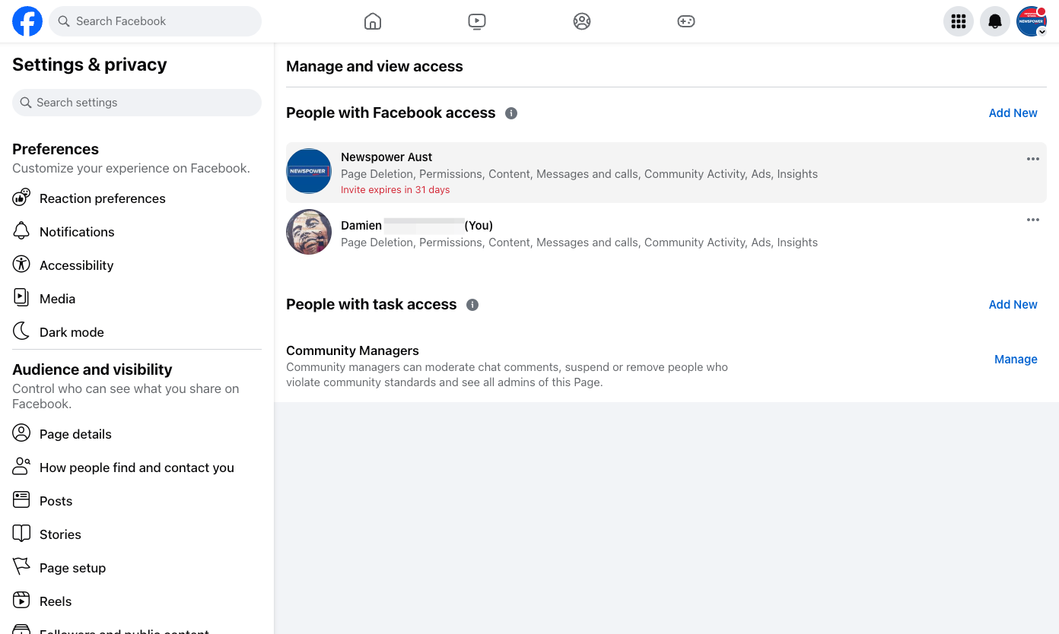Click the Search settings field

tap(137, 103)
